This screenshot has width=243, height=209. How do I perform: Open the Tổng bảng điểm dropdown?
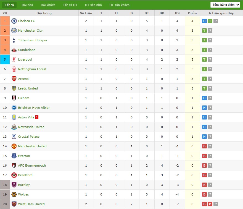click(225, 5)
